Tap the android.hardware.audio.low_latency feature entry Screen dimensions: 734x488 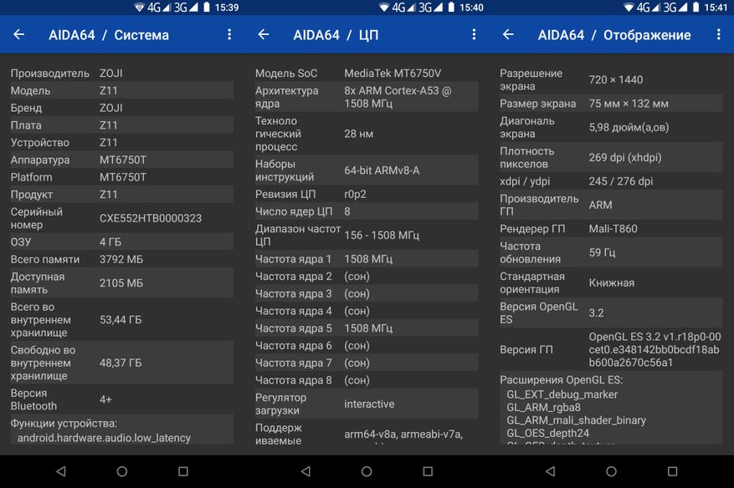(x=104, y=438)
